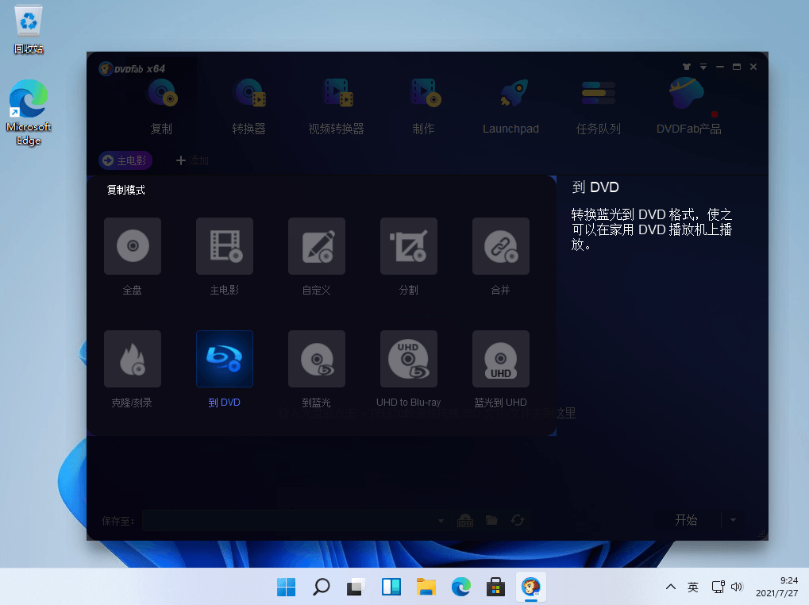Open the 视频转换器 video converter module

pyautogui.click(x=337, y=106)
